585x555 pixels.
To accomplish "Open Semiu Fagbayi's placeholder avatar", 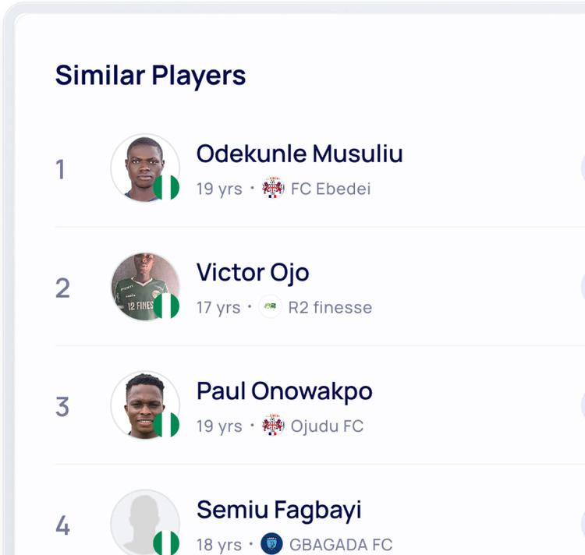I will coord(143,521).
